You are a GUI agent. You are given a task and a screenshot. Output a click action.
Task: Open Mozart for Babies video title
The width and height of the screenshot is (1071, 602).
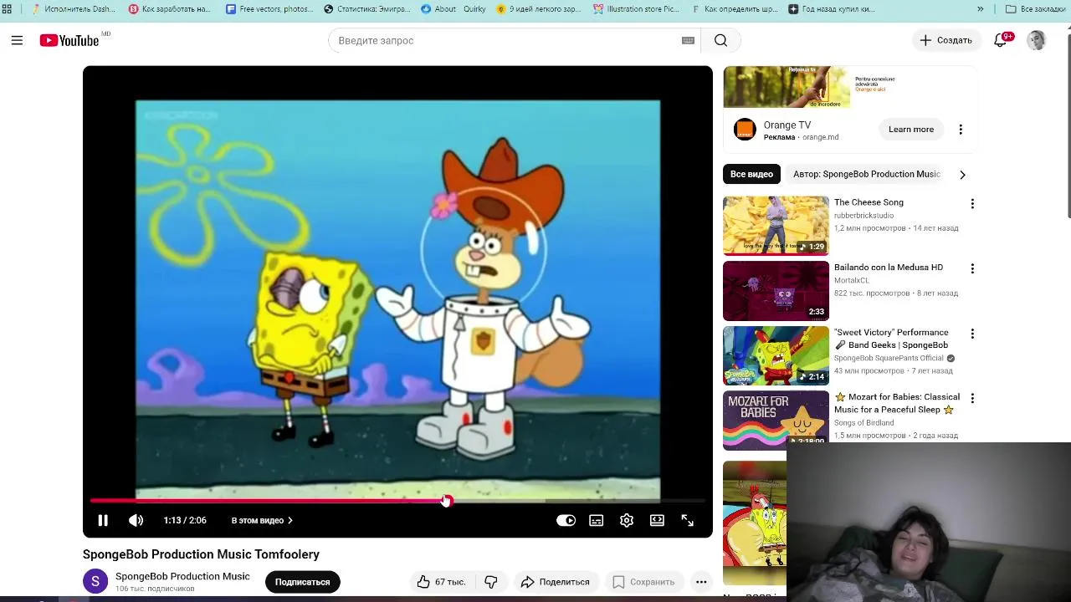point(897,403)
